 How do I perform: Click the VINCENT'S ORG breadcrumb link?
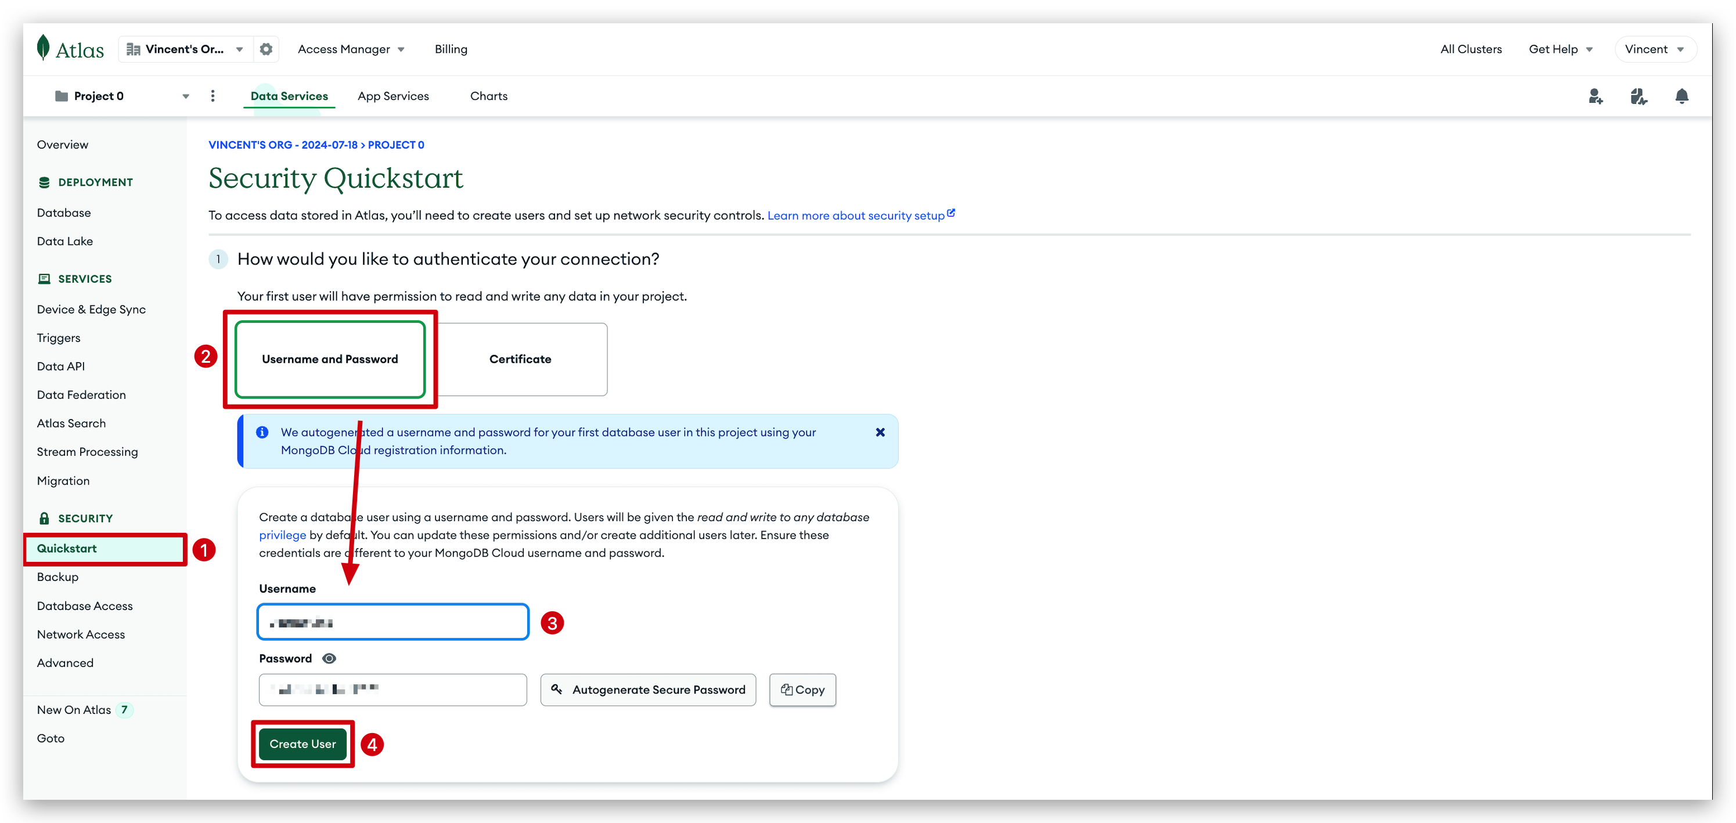pos(283,145)
